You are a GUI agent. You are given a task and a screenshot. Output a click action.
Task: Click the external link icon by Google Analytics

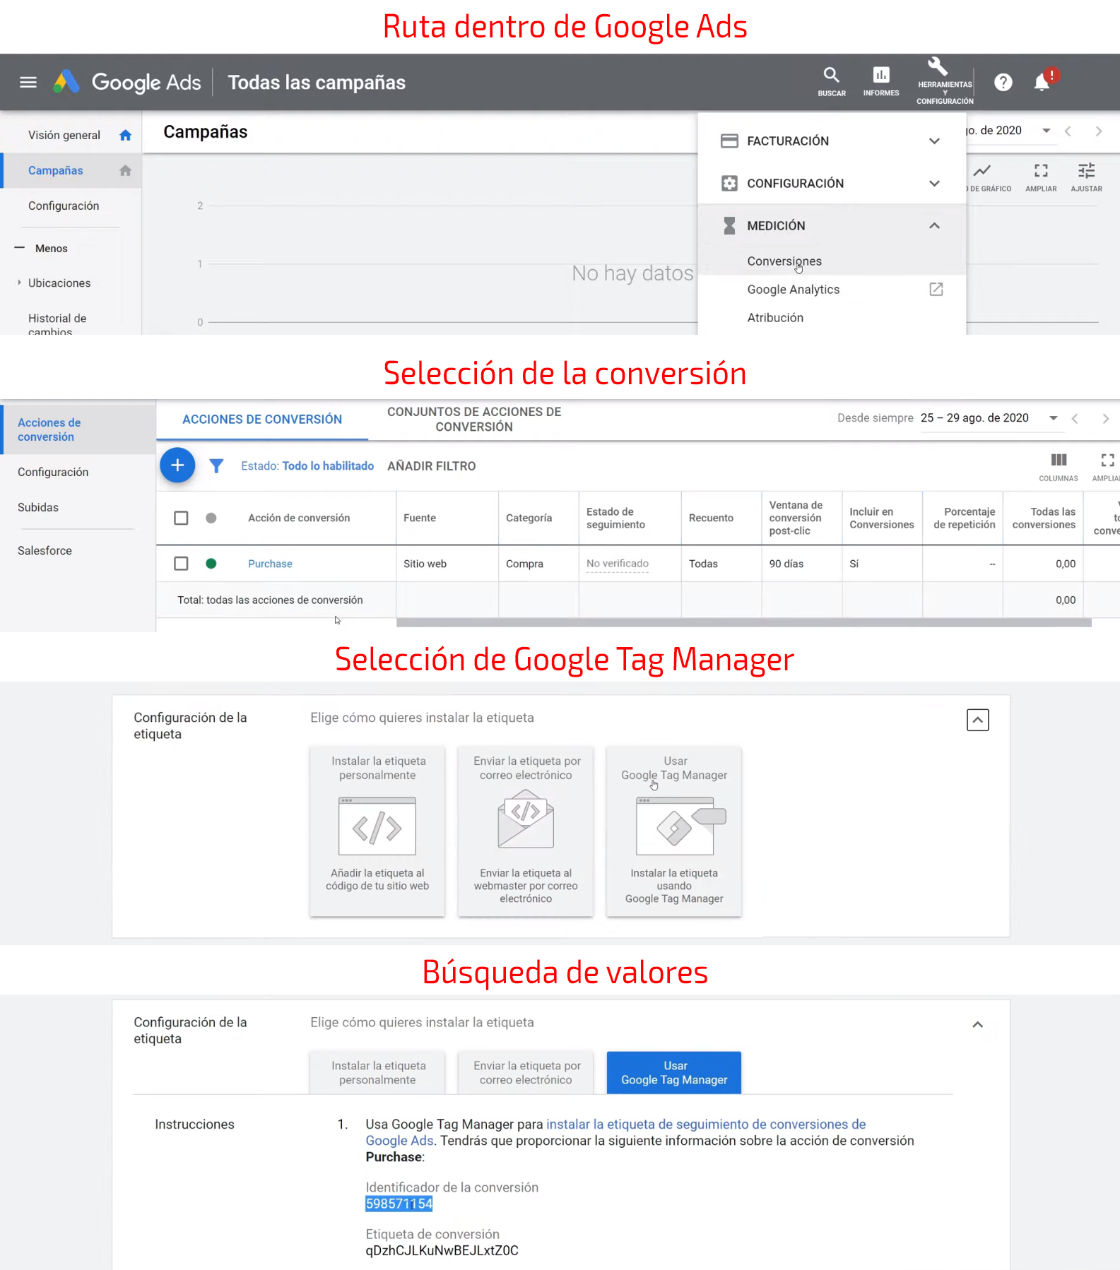[936, 289]
